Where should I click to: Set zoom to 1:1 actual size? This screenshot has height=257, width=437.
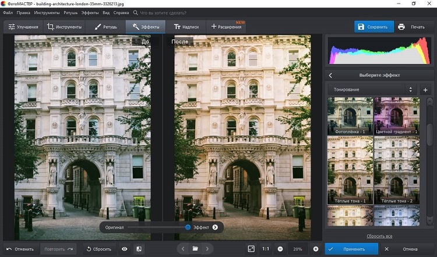[266, 249]
